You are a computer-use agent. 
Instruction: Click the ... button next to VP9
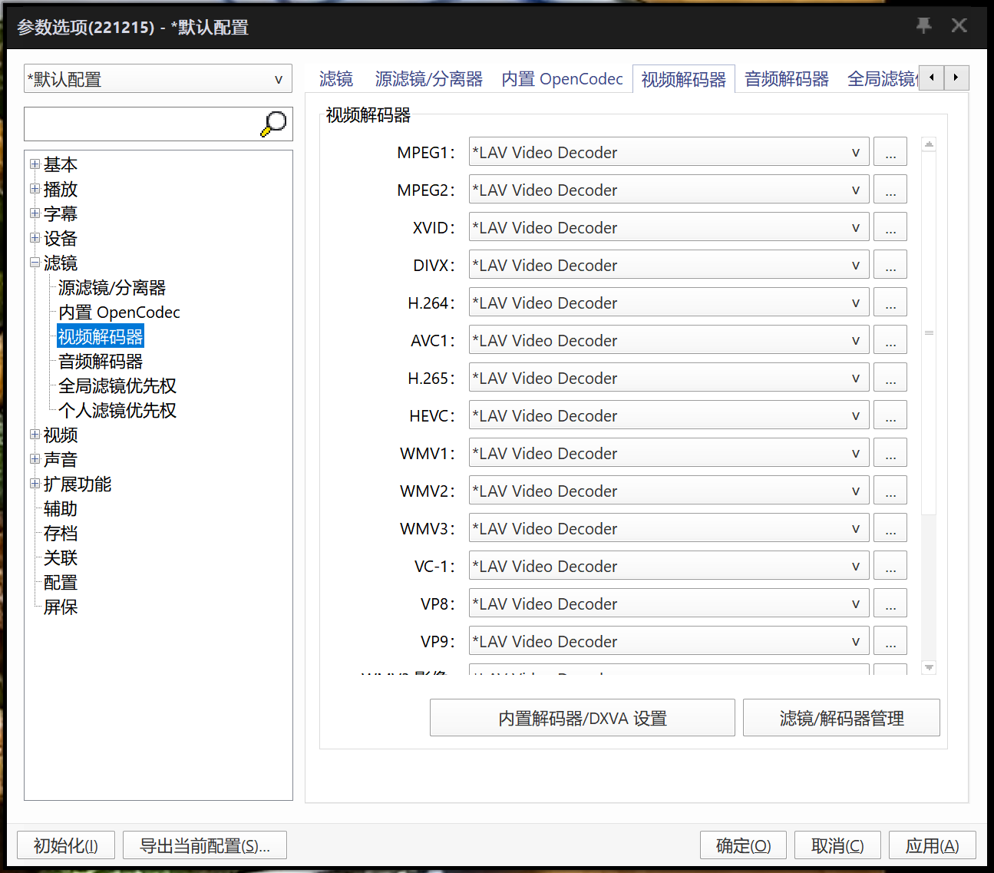click(890, 640)
